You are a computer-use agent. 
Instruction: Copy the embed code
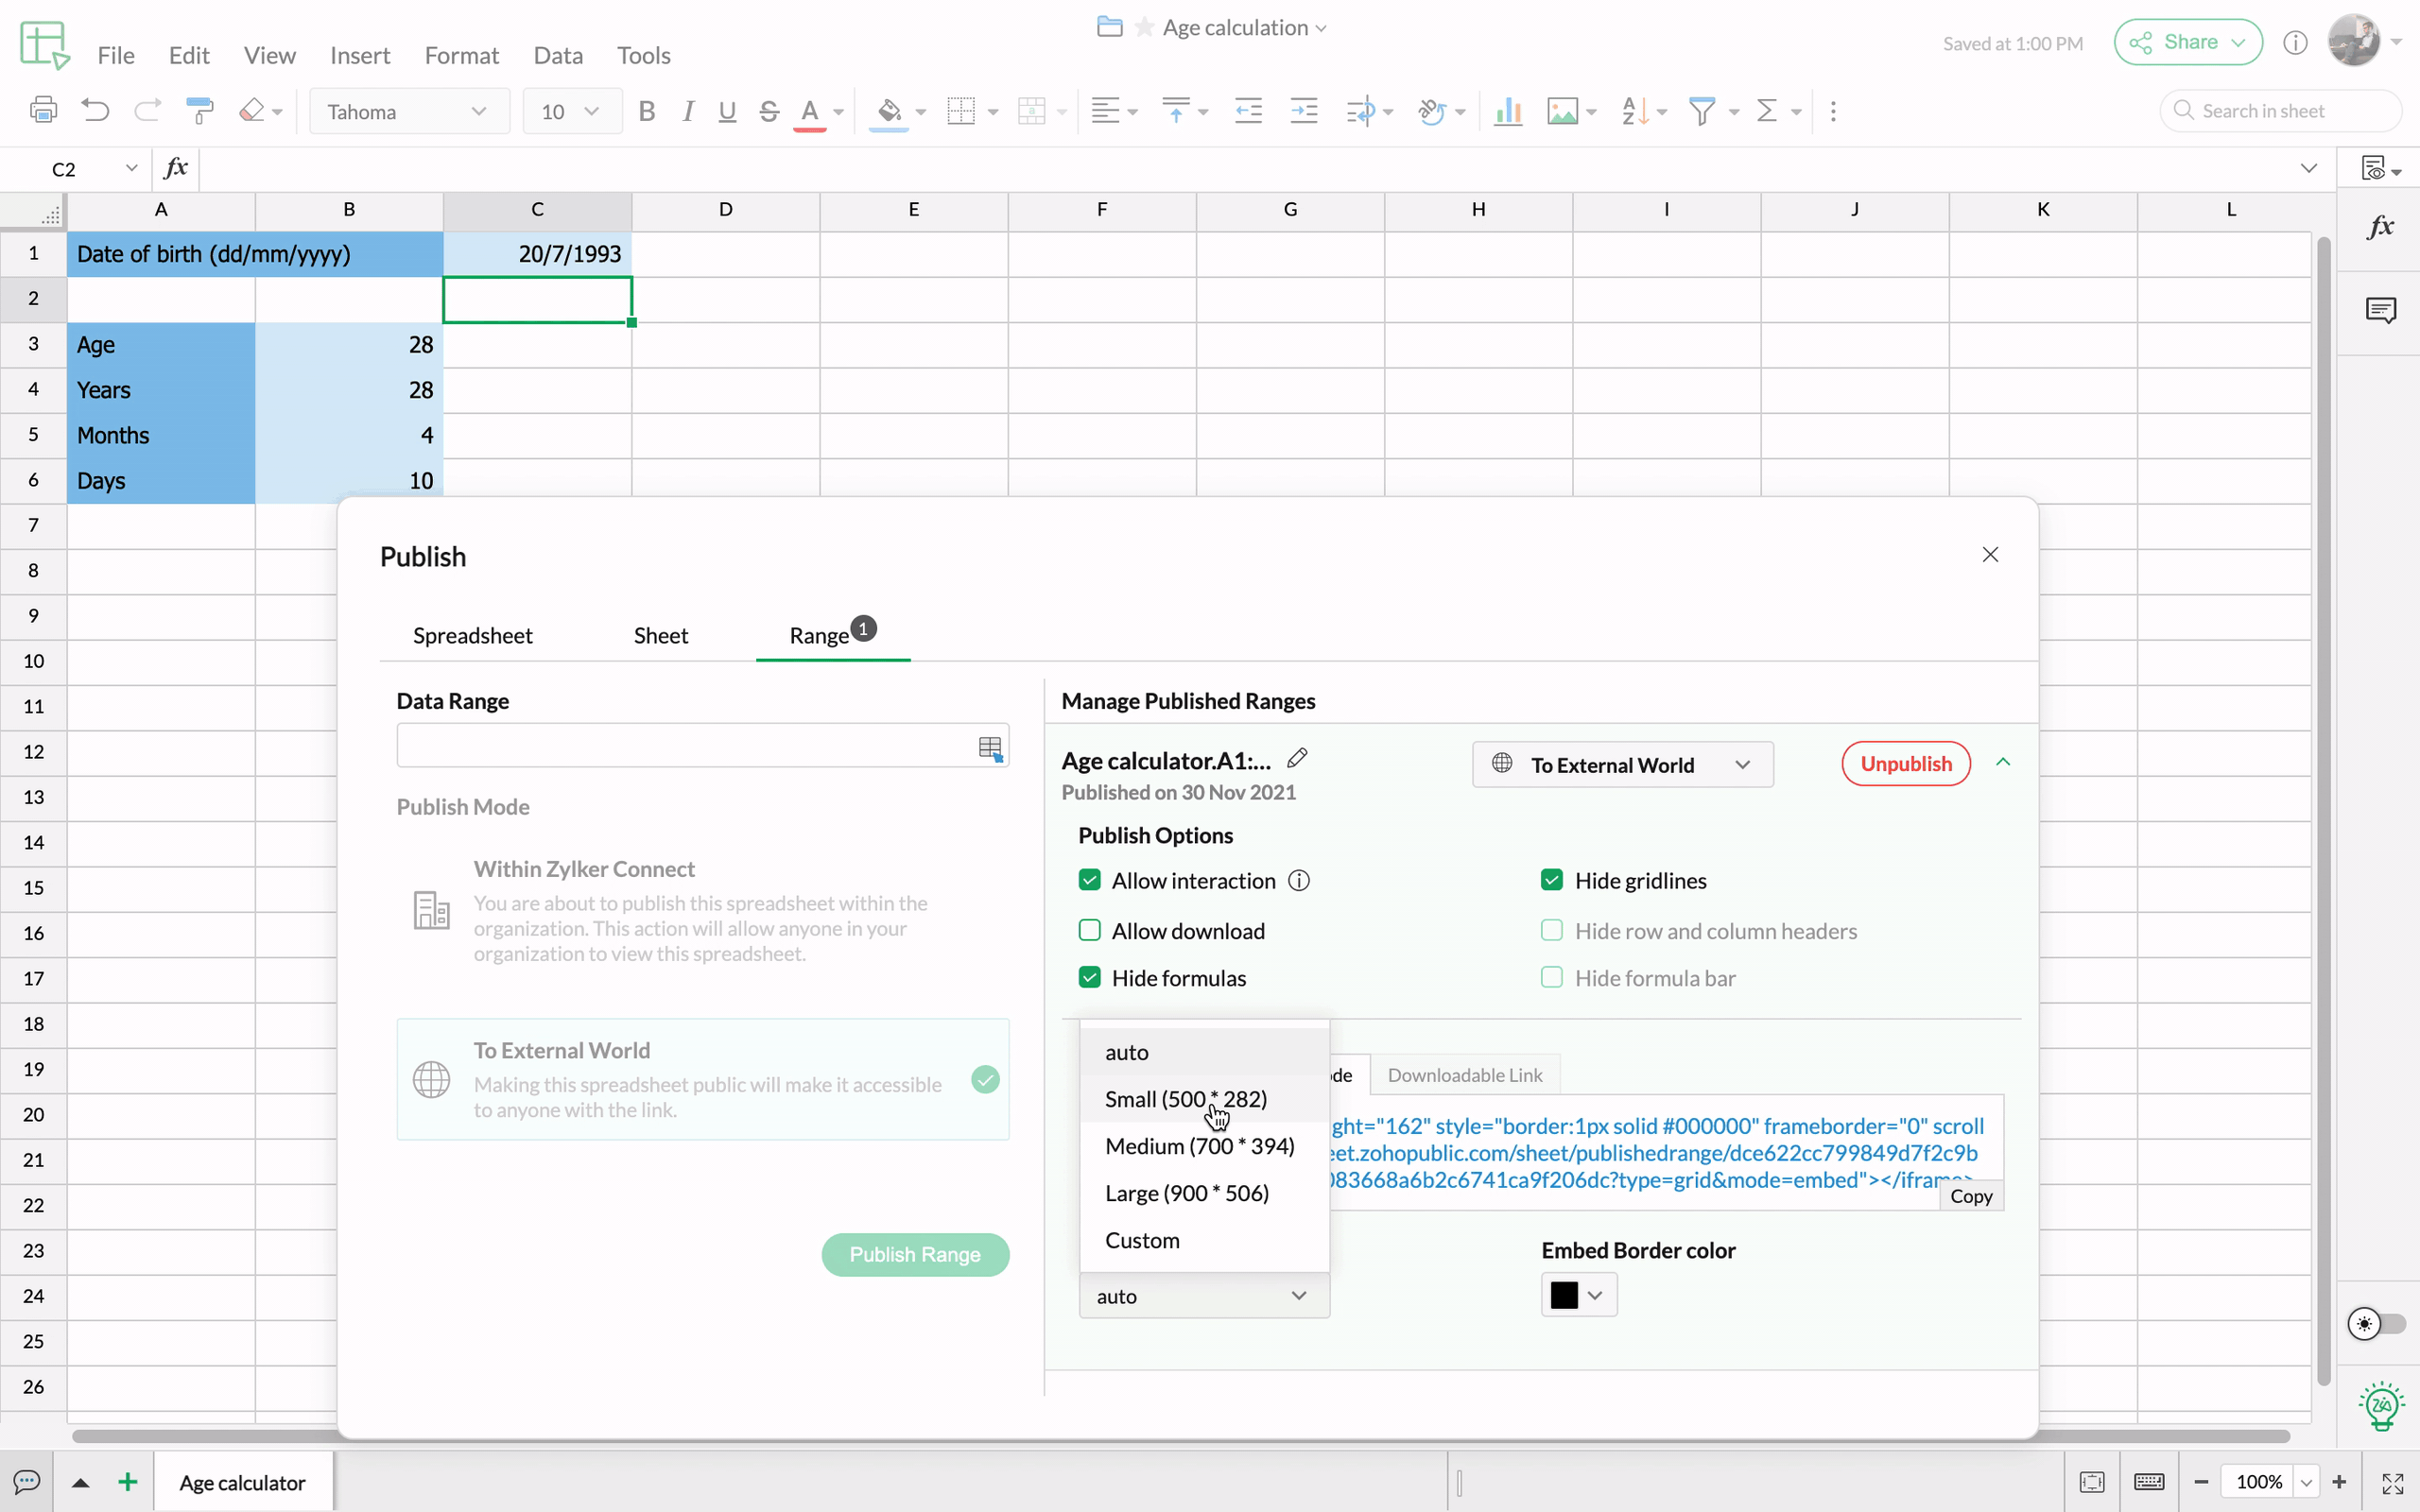pos(1970,1196)
